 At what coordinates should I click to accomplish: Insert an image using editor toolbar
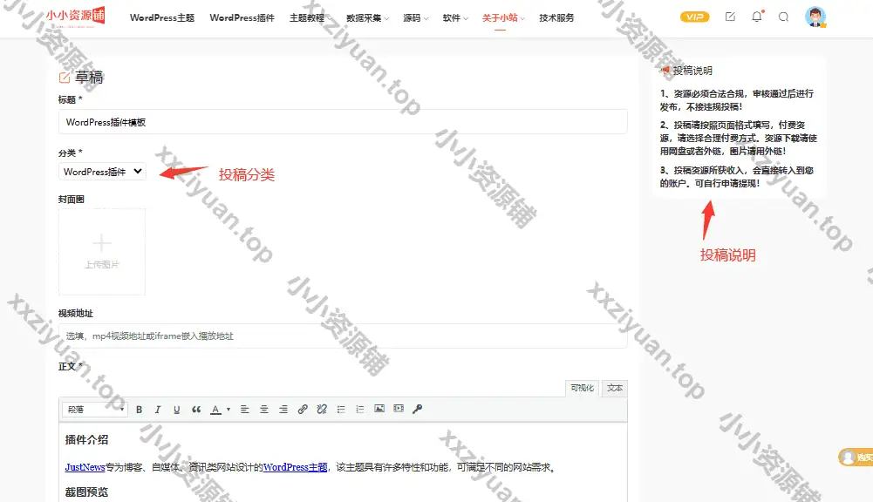(x=379, y=410)
